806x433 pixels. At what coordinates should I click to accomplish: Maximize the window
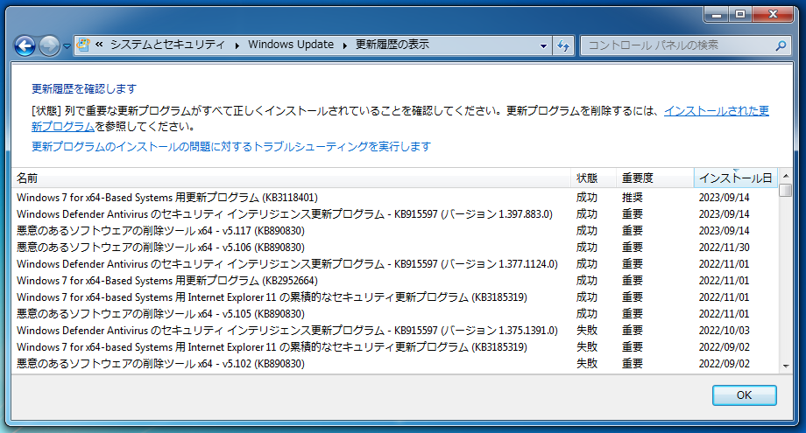pos(740,14)
